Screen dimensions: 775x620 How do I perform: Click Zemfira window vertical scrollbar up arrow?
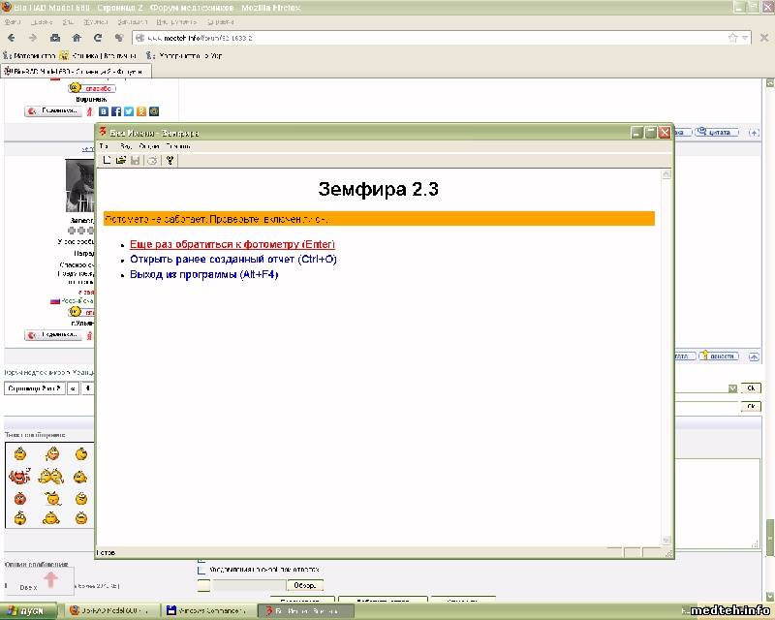[x=666, y=175]
